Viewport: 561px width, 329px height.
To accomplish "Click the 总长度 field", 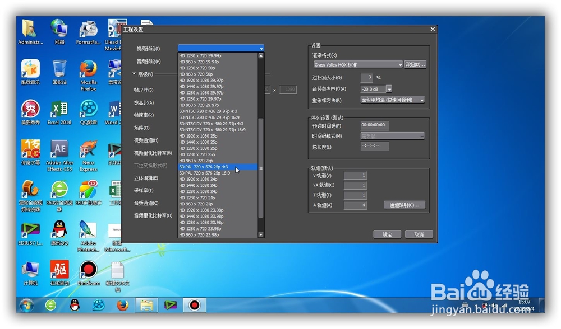I will (375, 146).
